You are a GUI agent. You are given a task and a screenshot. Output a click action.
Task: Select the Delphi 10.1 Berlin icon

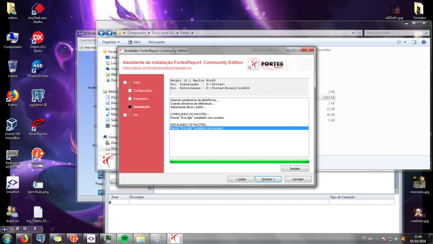(38, 42)
